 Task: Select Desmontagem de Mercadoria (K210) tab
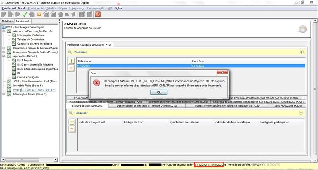tap(147, 106)
